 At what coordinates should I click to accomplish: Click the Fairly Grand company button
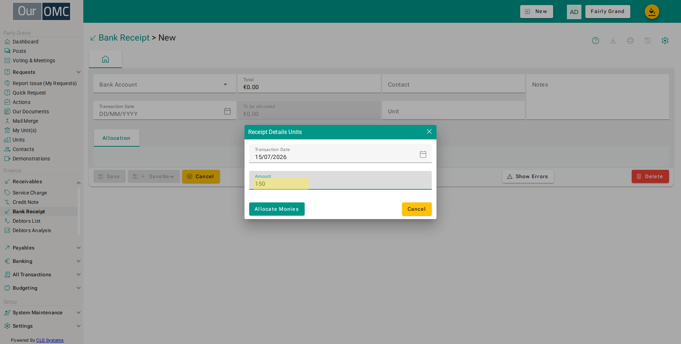(607, 12)
